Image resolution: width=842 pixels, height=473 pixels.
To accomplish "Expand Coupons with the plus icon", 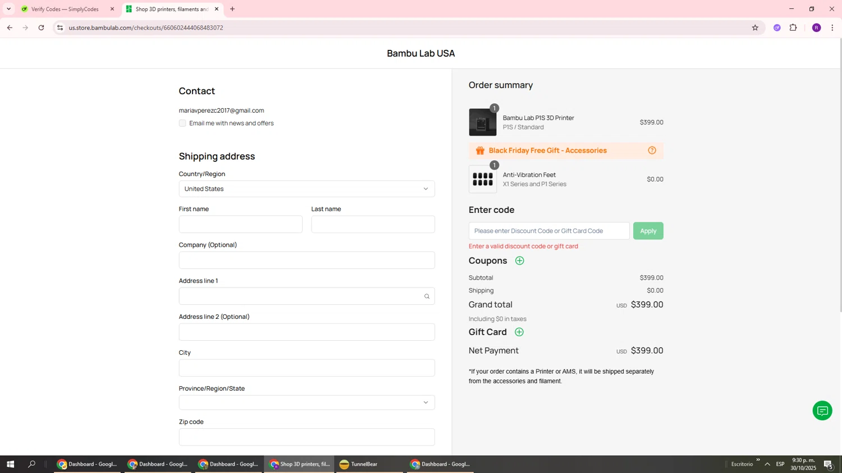I will pyautogui.click(x=520, y=261).
